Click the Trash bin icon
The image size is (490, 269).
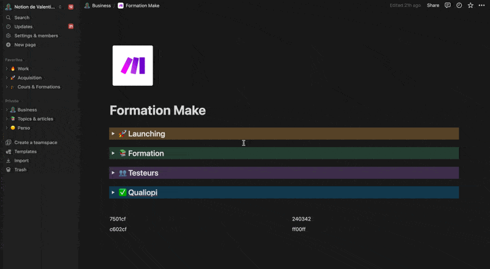point(9,170)
